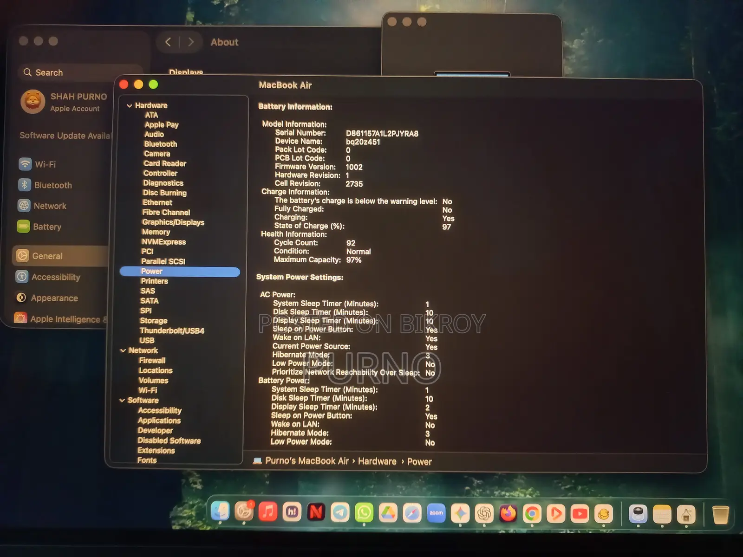Click the Maximum Capacity value 97%
Image resolution: width=743 pixels, height=557 pixels.
coord(354,260)
